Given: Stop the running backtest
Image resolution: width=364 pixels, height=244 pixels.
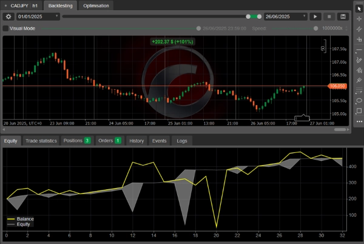Looking at the screenshot, I should coord(329,16).
